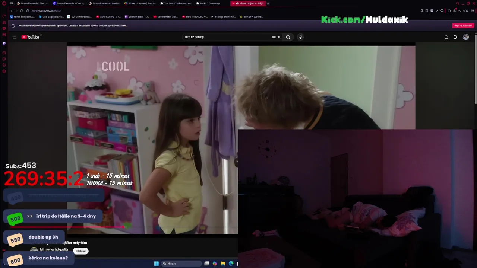The height and width of the screenshot is (268, 477).
Task: Click the "double up 3h" goal text
Action: (43, 237)
